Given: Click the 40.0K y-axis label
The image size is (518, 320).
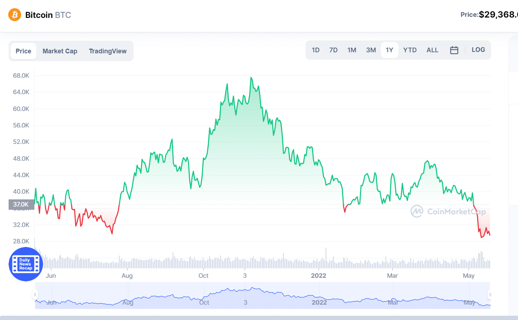Looking at the screenshot, I should tap(21, 191).
